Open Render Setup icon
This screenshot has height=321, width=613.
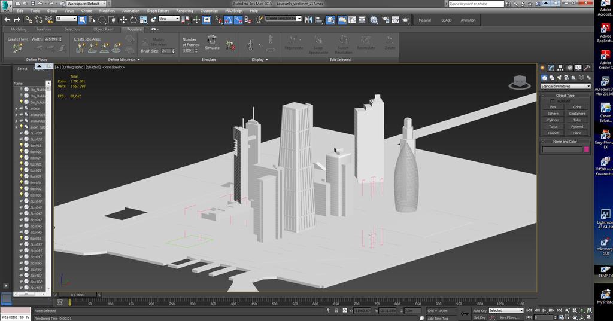tap(385, 20)
